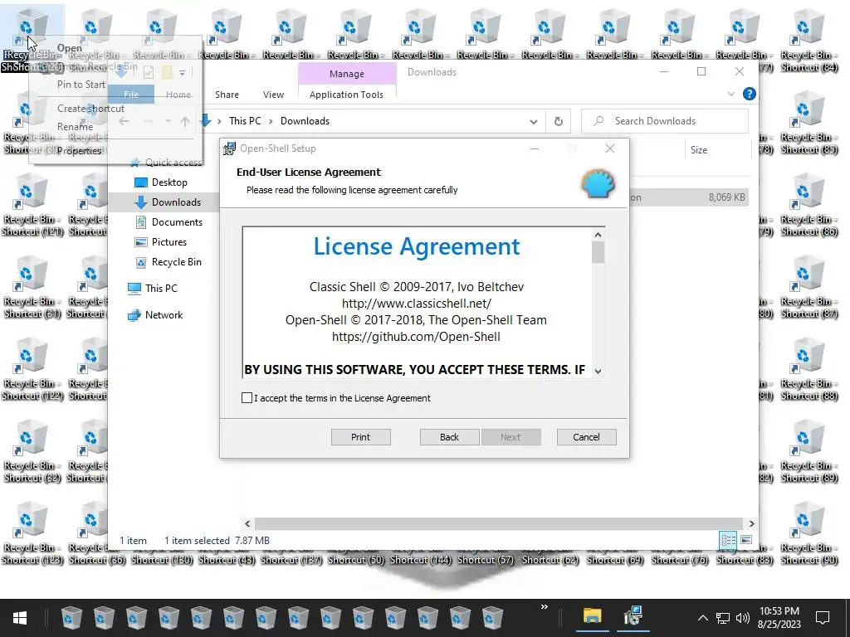The height and width of the screenshot is (637, 850).
Task: Open the Action Center notifications icon
Action: point(823,618)
